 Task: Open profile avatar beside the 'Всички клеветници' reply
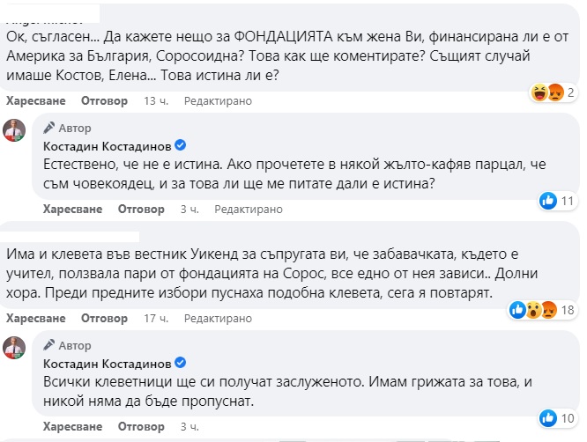(x=15, y=345)
